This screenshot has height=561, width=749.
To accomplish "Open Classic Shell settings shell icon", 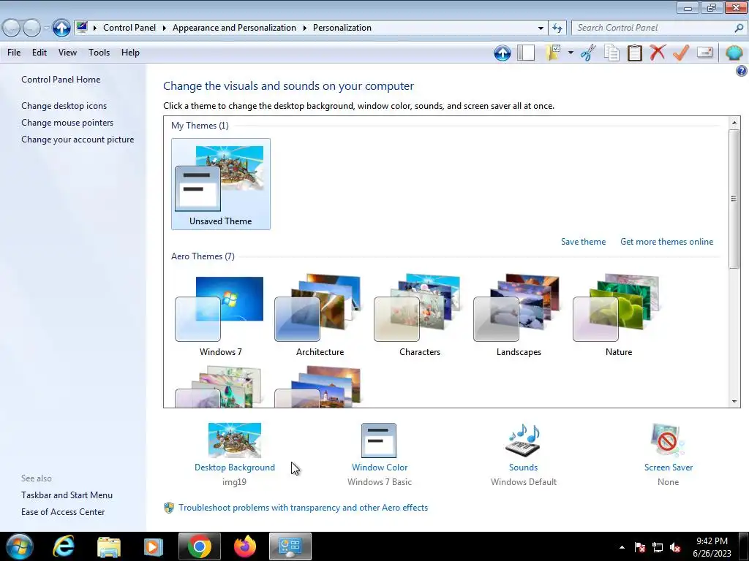I will tap(734, 53).
